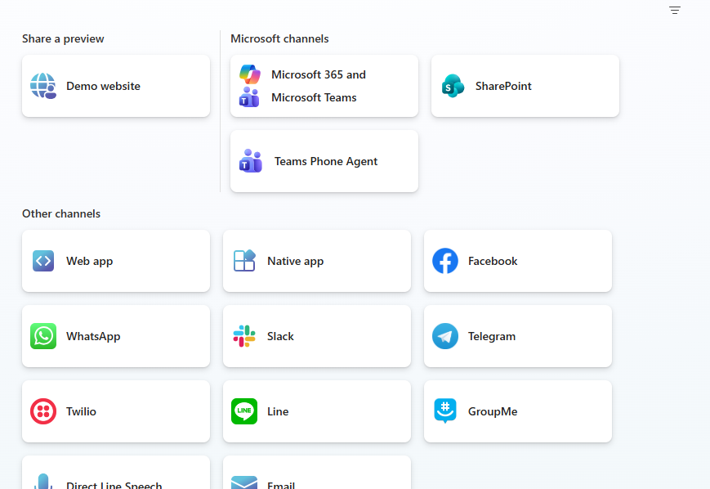Viewport: 710px width, 489px height.
Task: Click the Teams Phone Agent icon
Action: point(250,161)
